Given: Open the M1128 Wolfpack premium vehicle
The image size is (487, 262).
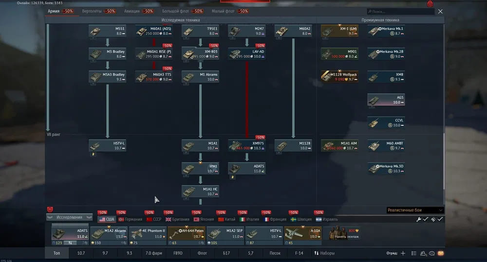Looking at the screenshot, I should [x=339, y=77].
